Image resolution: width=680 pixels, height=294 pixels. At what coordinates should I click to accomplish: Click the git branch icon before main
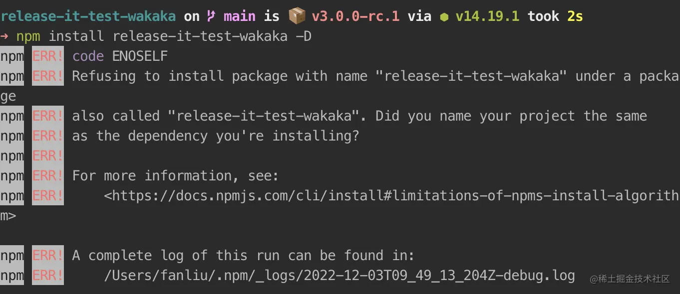point(212,16)
